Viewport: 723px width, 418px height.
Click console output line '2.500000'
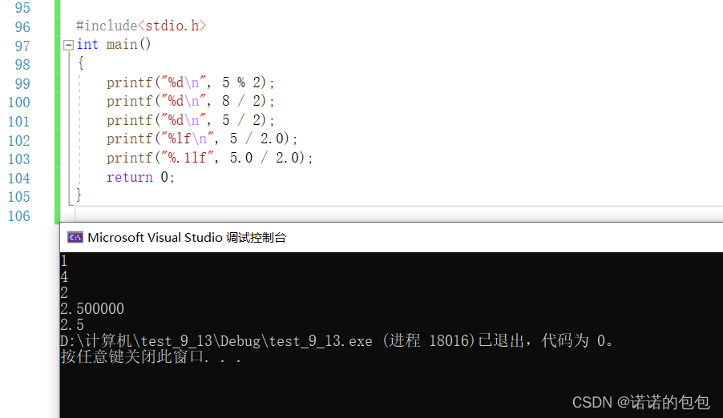[x=92, y=309]
